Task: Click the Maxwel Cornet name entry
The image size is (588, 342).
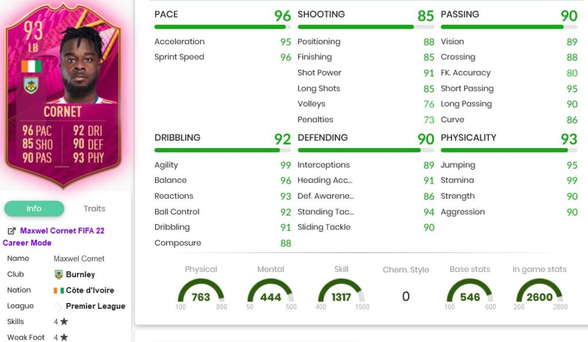Action: pyautogui.click(x=79, y=258)
